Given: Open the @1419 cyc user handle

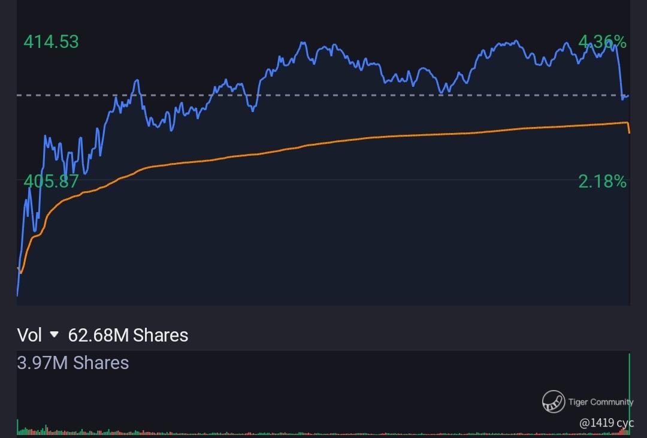Looking at the screenshot, I should coord(606,422).
